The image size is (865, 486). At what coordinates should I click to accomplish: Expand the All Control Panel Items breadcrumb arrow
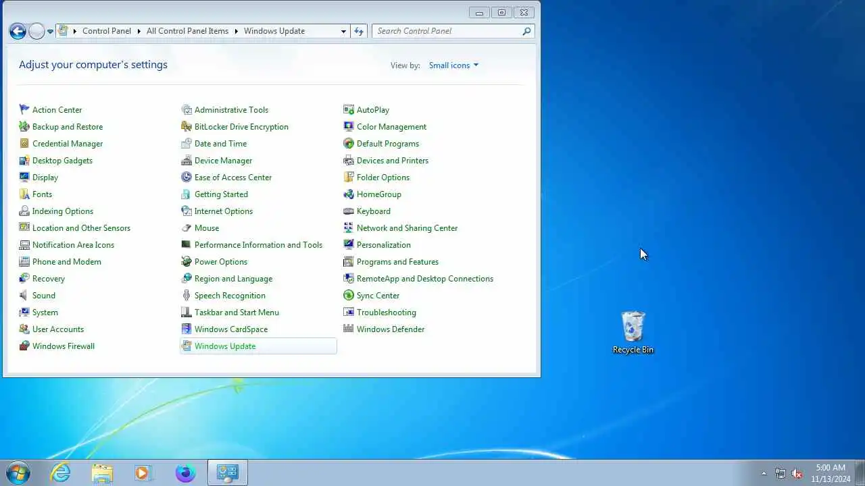coord(237,31)
